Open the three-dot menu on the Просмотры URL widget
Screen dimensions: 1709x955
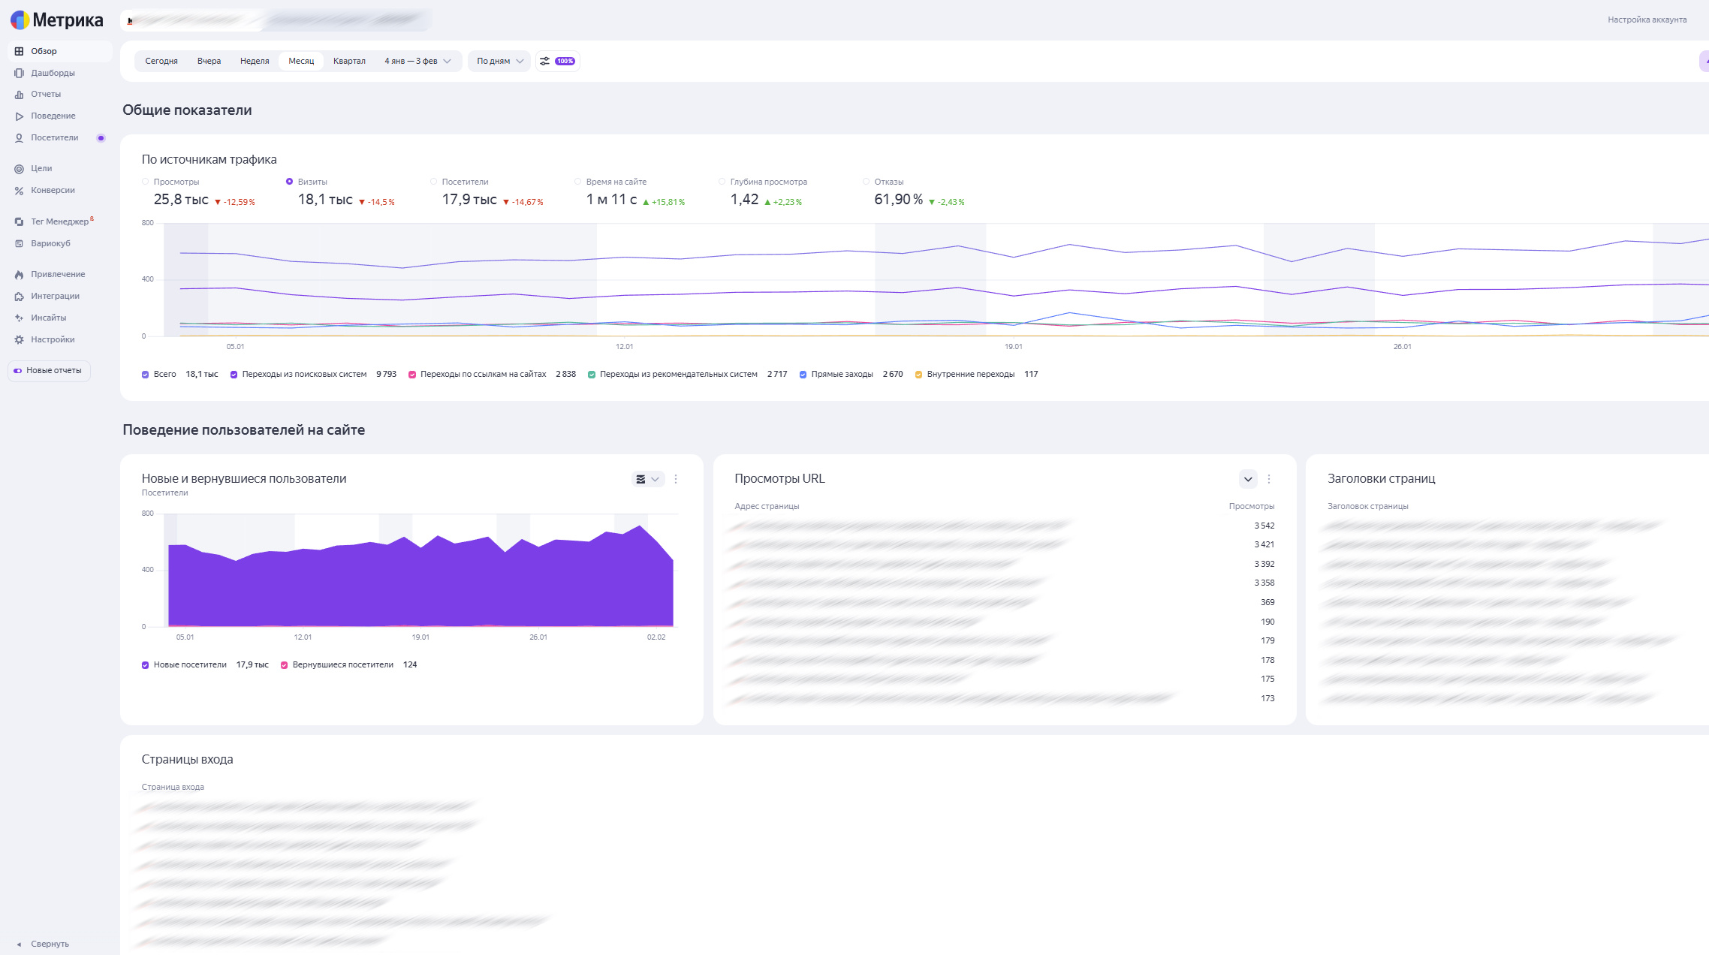(1269, 479)
